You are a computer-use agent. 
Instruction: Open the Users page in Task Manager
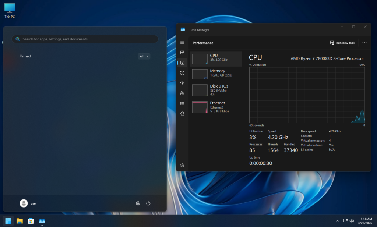182,93
